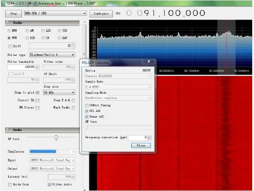Select the USB radio mode
Screen dimensions: 254x191
(x=59, y=30)
